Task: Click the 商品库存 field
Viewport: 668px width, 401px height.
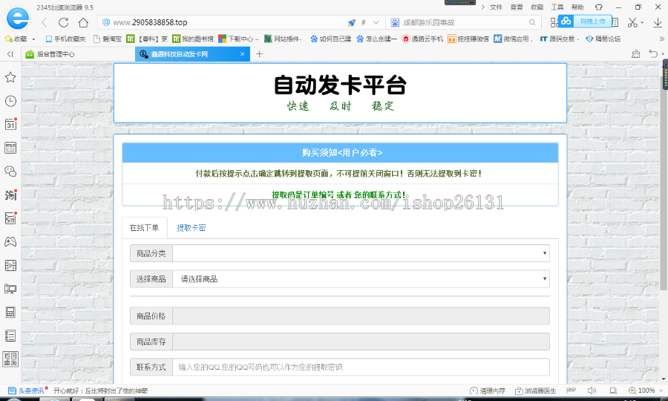Action: click(x=361, y=342)
